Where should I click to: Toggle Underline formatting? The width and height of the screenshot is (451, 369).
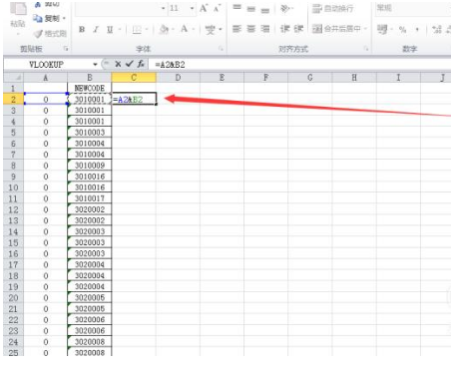(110, 30)
